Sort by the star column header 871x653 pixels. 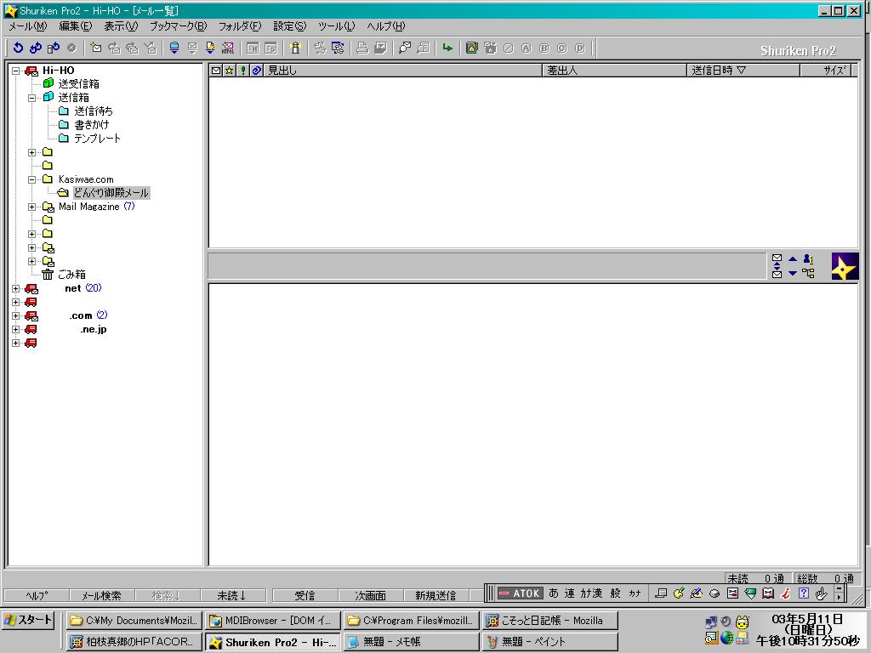coord(230,71)
